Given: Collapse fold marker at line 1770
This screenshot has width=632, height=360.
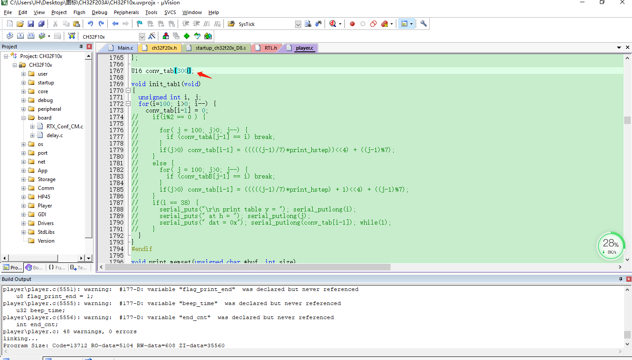Looking at the screenshot, I should click(128, 91).
